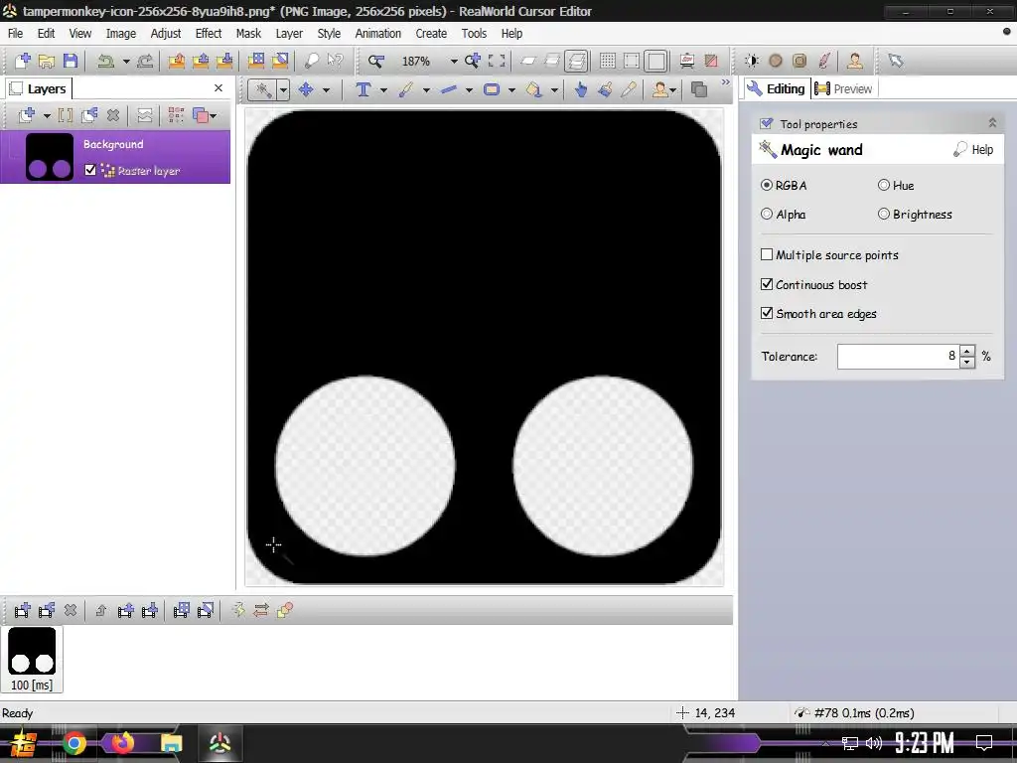The height and width of the screenshot is (763, 1017).
Task: Uncheck Smooth area edges checkbox
Action: [767, 313]
